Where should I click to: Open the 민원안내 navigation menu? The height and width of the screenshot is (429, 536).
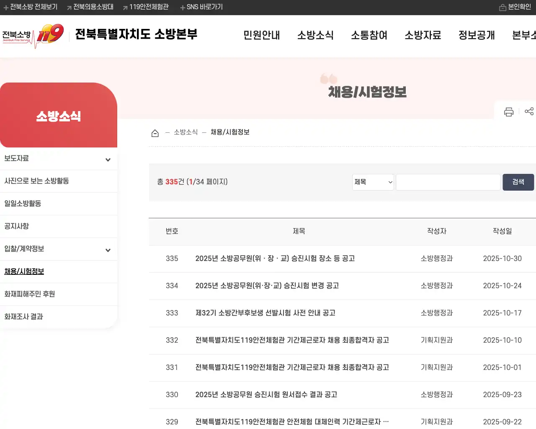261,36
